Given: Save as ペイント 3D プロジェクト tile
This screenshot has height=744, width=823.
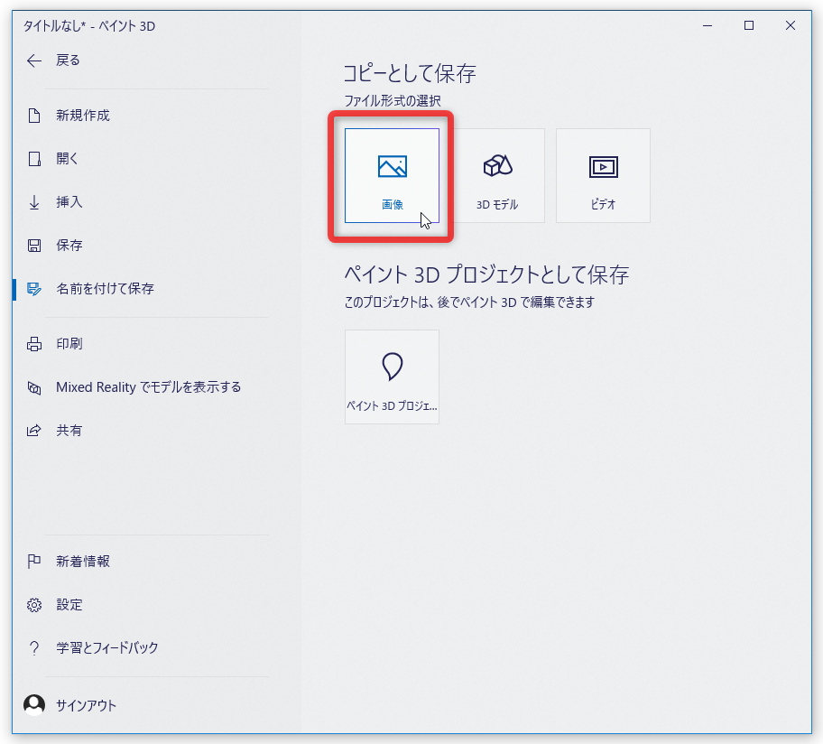Looking at the screenshot, I should pos(392,377).
